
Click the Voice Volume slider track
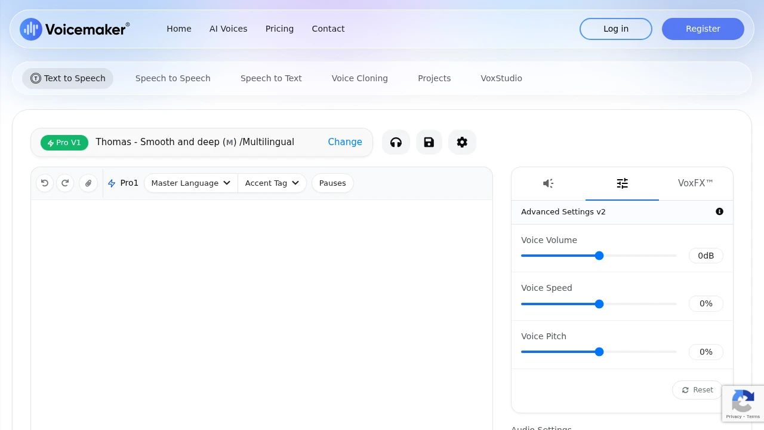[x=639, y=256]
